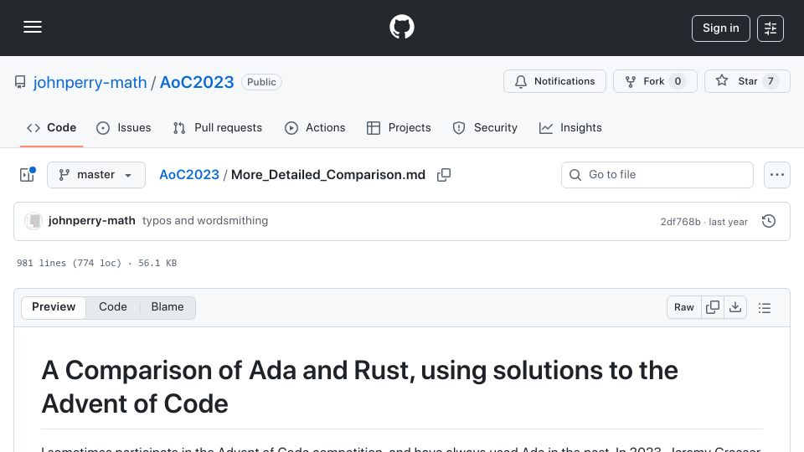Click the fork count 0

tap(678, 81)
